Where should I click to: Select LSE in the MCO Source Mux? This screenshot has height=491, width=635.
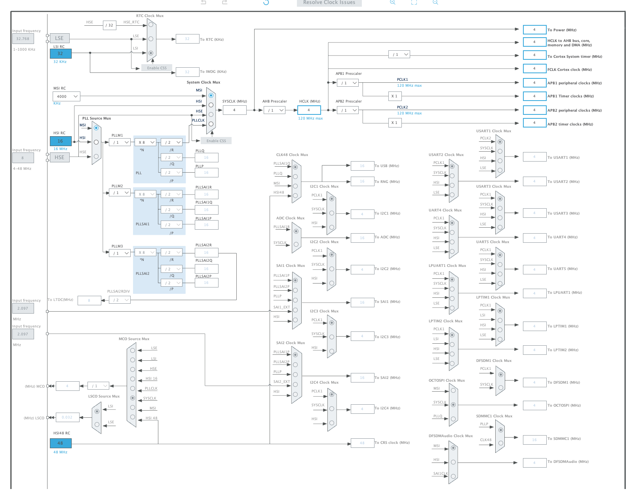coord(133,350)
